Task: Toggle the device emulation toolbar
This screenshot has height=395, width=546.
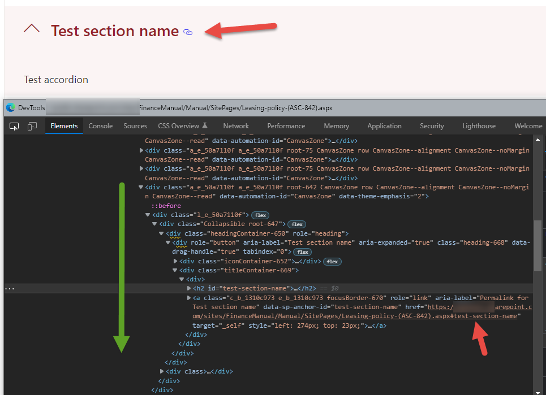Action: pos(32,125)
